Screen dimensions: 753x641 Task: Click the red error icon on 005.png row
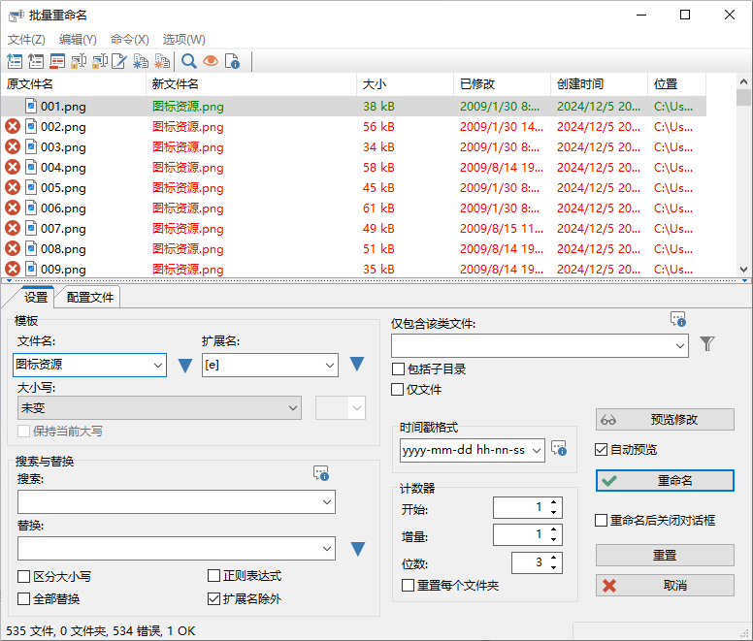click(13, 187)
